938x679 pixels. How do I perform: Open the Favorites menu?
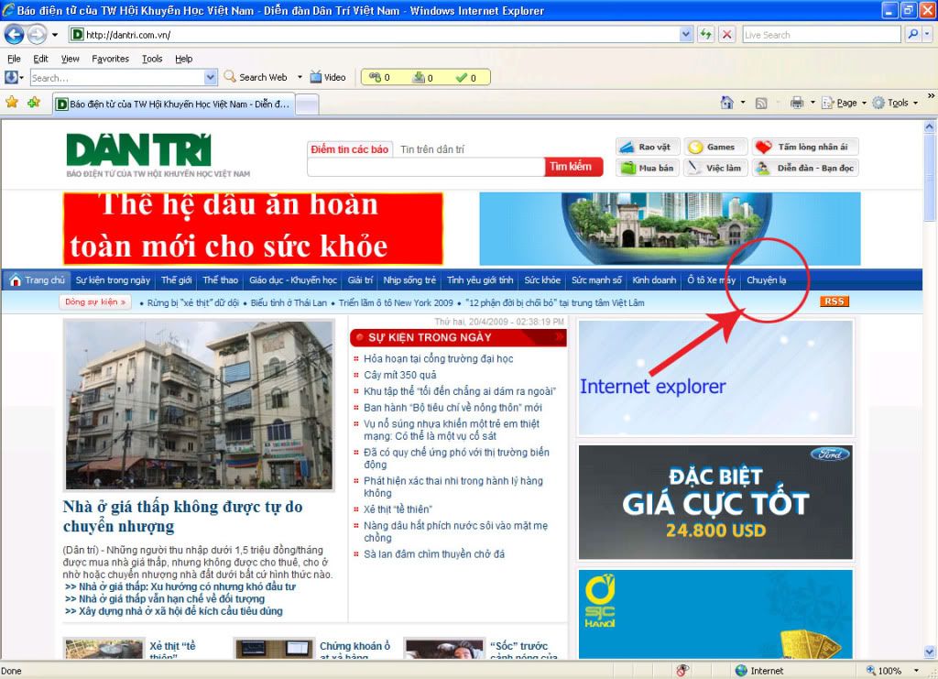coord(110,59)
